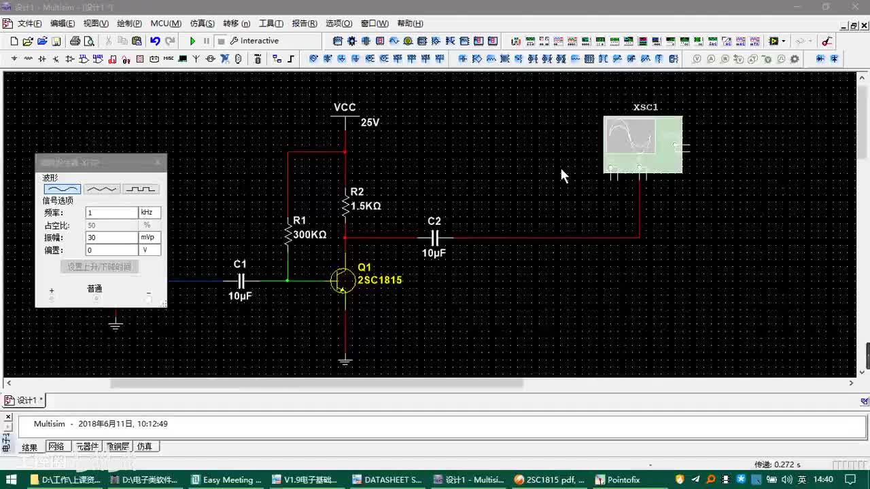Image resolution: width=870 pixels, height=489 pixels.
Task: Open the amplitude unit mVp dropdown
Action: (x=150, y=238)
